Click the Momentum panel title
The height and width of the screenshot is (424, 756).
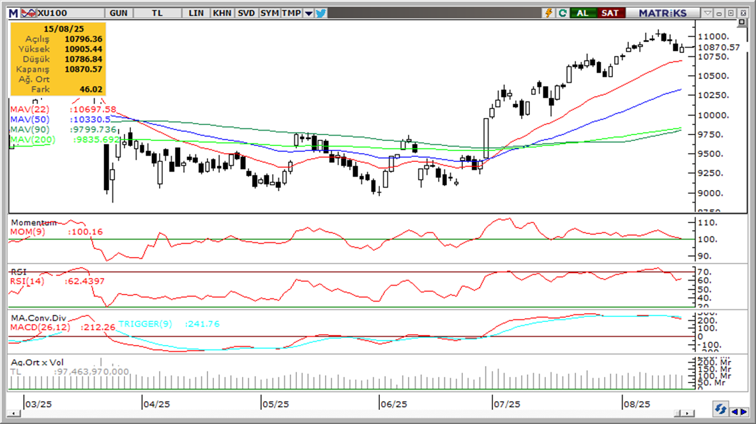34,223
